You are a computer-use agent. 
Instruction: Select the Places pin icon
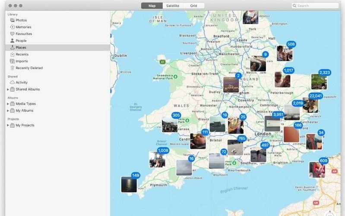click(x=13, y=48)
